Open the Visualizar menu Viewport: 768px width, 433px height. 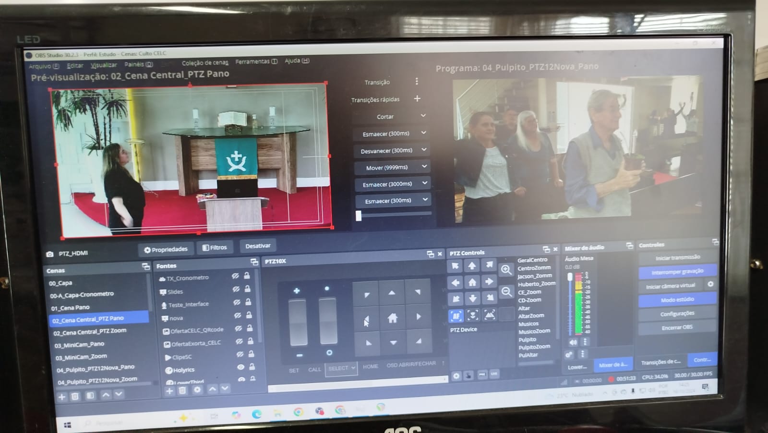104,65
